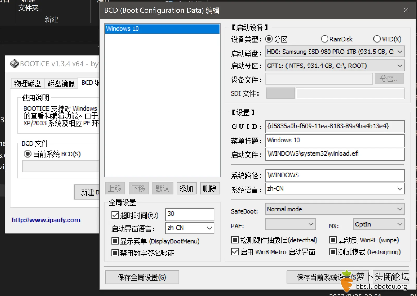Click the 设备文件 input field
Viewport: 417px width, 296px height.
point(319,79)
